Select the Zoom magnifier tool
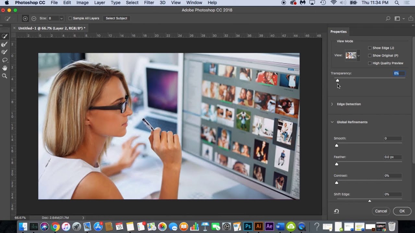This screenshot has width=415, height=233. click(5, 76)
